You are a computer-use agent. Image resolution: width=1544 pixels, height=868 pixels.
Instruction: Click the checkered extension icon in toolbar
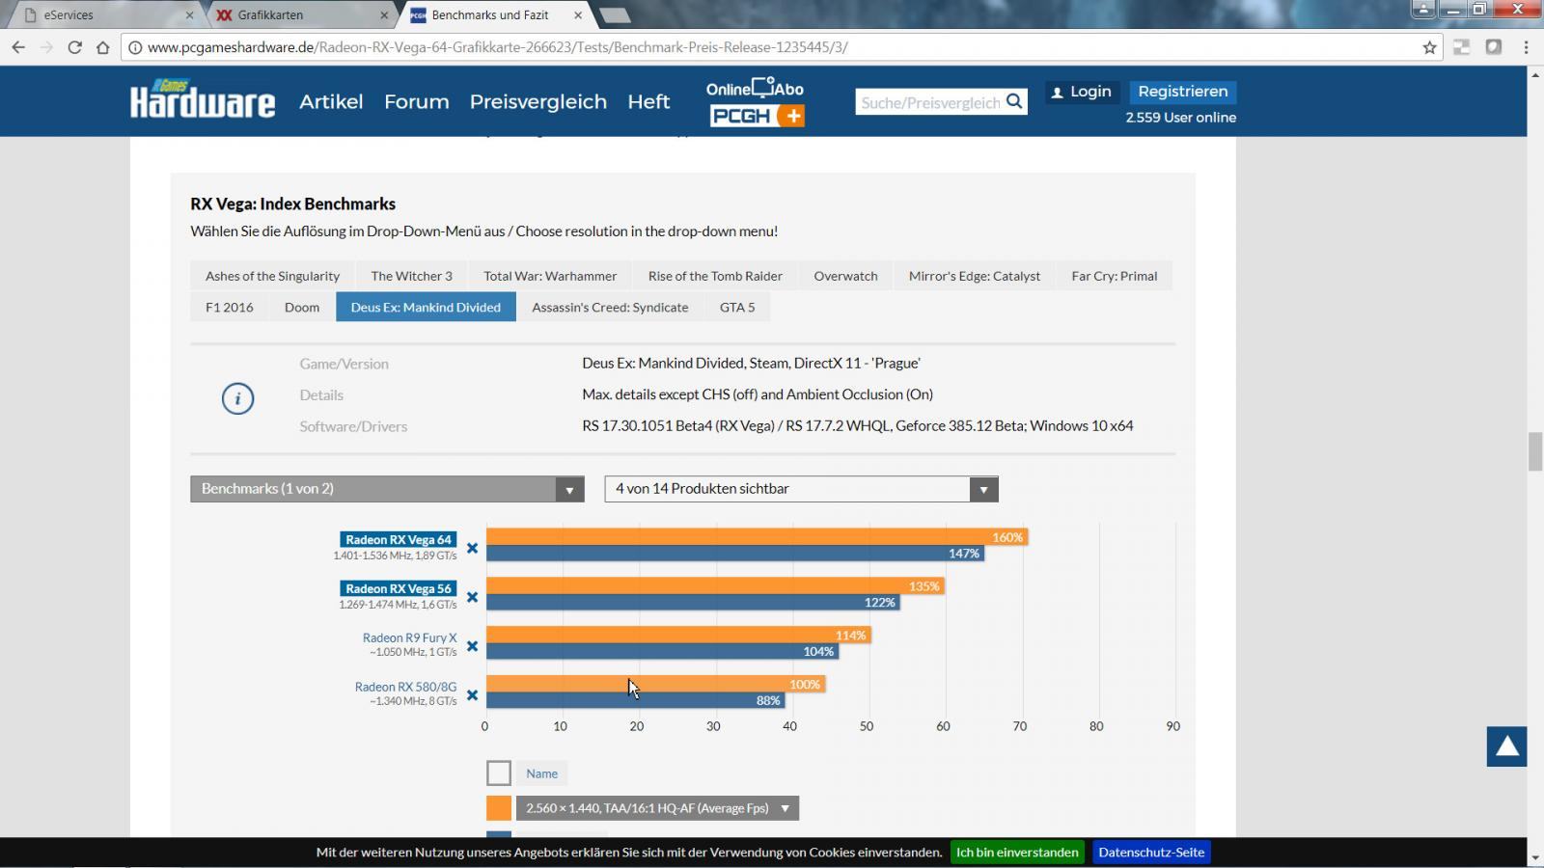[x=1462, y=47]
